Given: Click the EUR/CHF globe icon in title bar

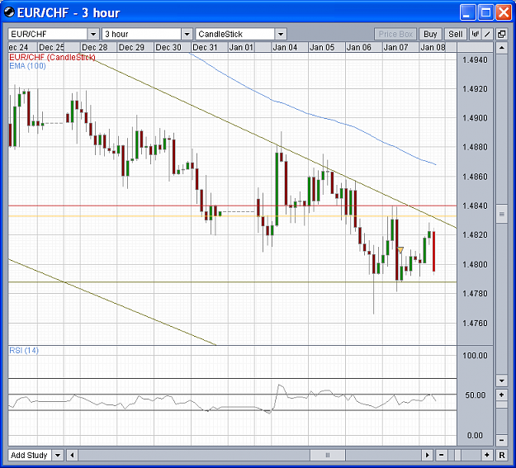Looking at the screenshot, I should 9,12.
